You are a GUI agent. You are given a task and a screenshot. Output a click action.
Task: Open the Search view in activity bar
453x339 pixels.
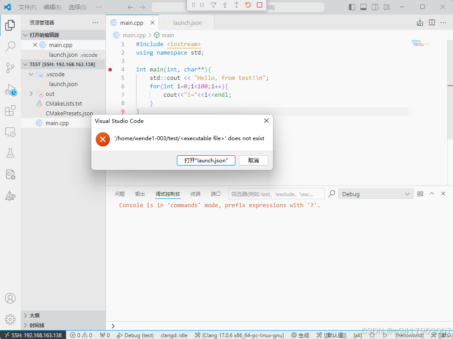(x=10, y=46)
